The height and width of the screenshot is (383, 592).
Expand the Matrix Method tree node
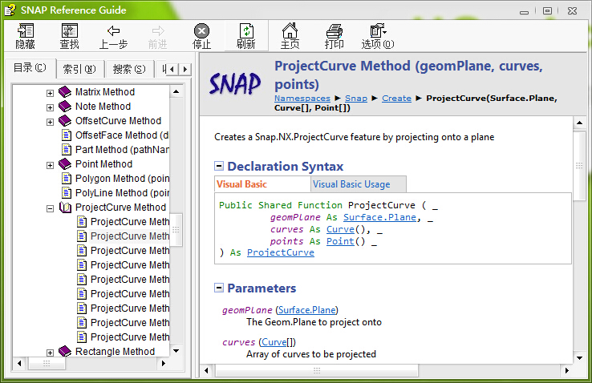(50, 93)
